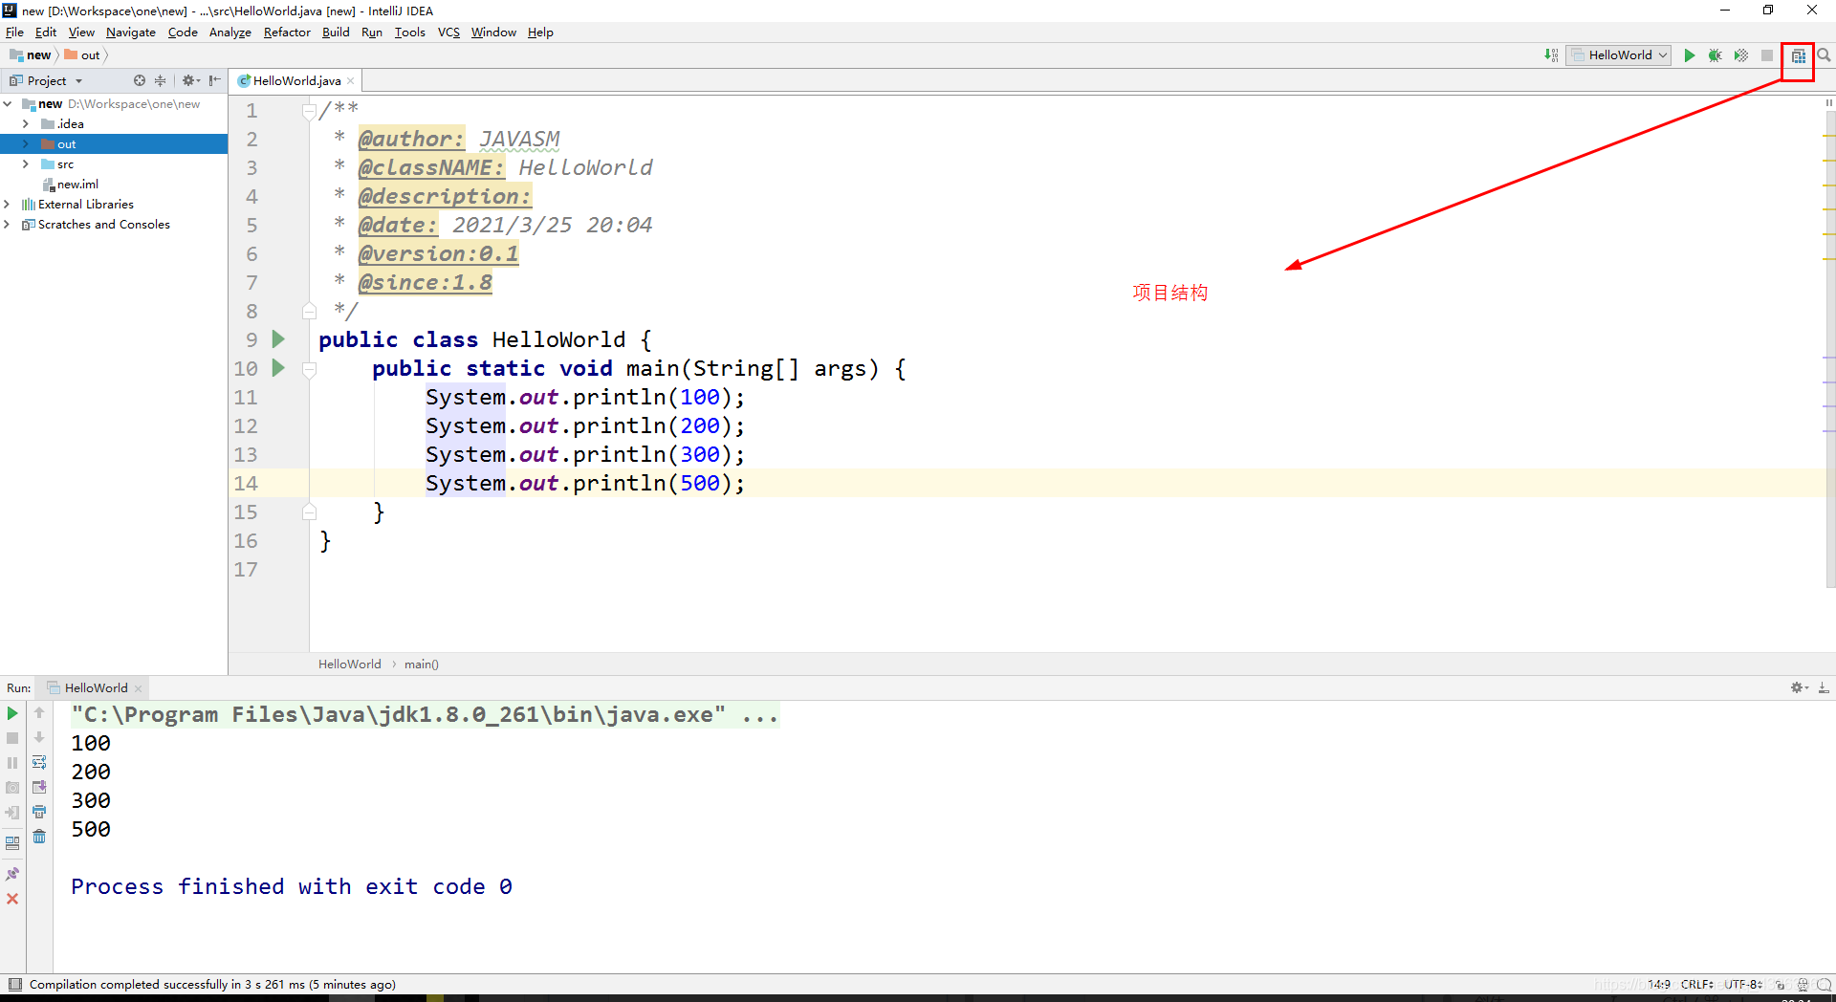The width and height of the screenshot is (1836, 1002).
Task: Toggle Pin Tab in Run panel
Action: point(12,874)
